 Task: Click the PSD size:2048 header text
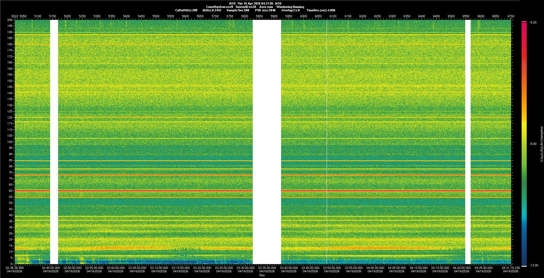[x=265, y=10]
